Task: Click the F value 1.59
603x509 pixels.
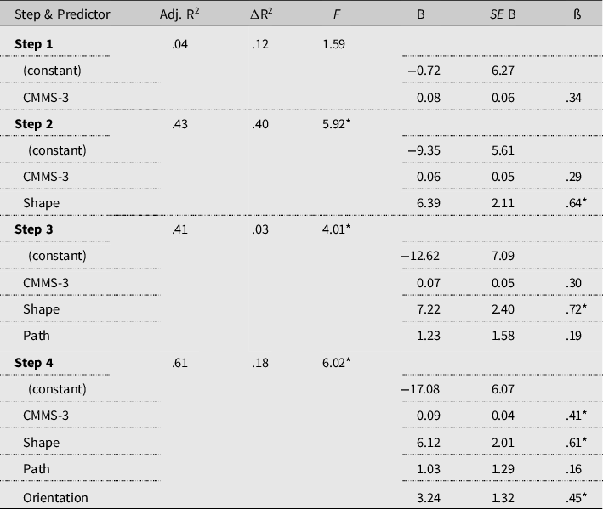Action: pos(334,43)
